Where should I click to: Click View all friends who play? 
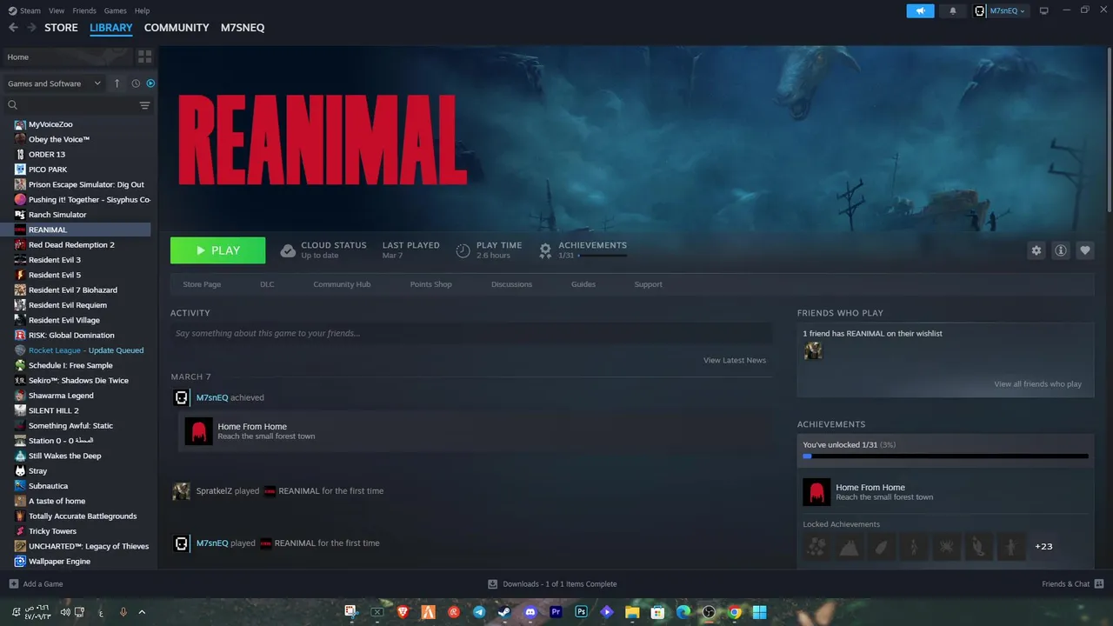[x=1038, y=384]
